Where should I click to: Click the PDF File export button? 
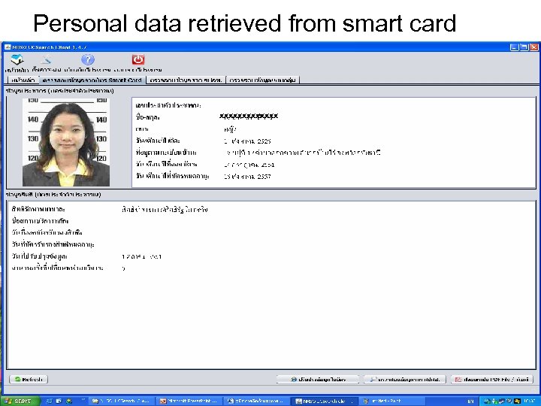491,380
